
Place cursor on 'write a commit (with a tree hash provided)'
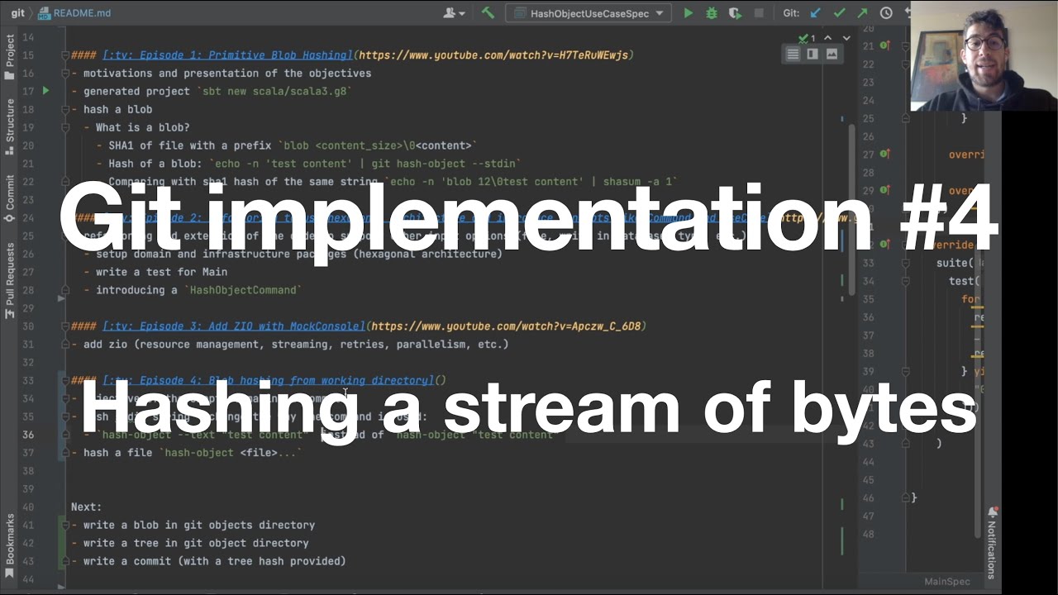click(214, 561)
